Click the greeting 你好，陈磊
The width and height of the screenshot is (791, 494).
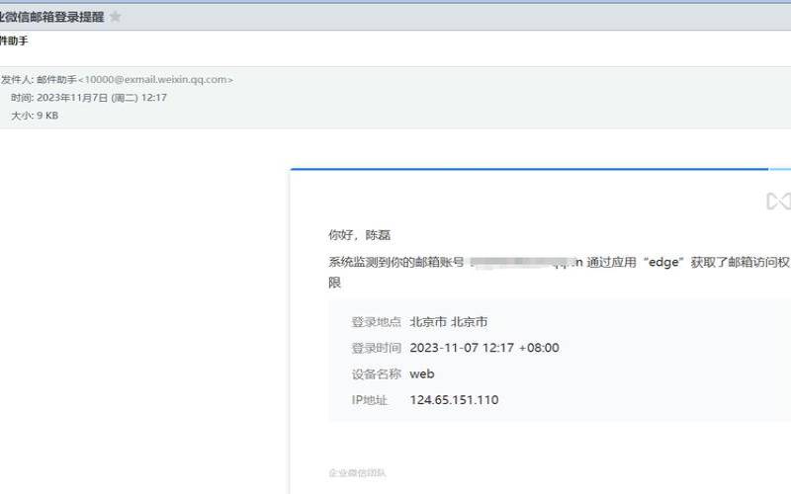click(x=360, y=235)
